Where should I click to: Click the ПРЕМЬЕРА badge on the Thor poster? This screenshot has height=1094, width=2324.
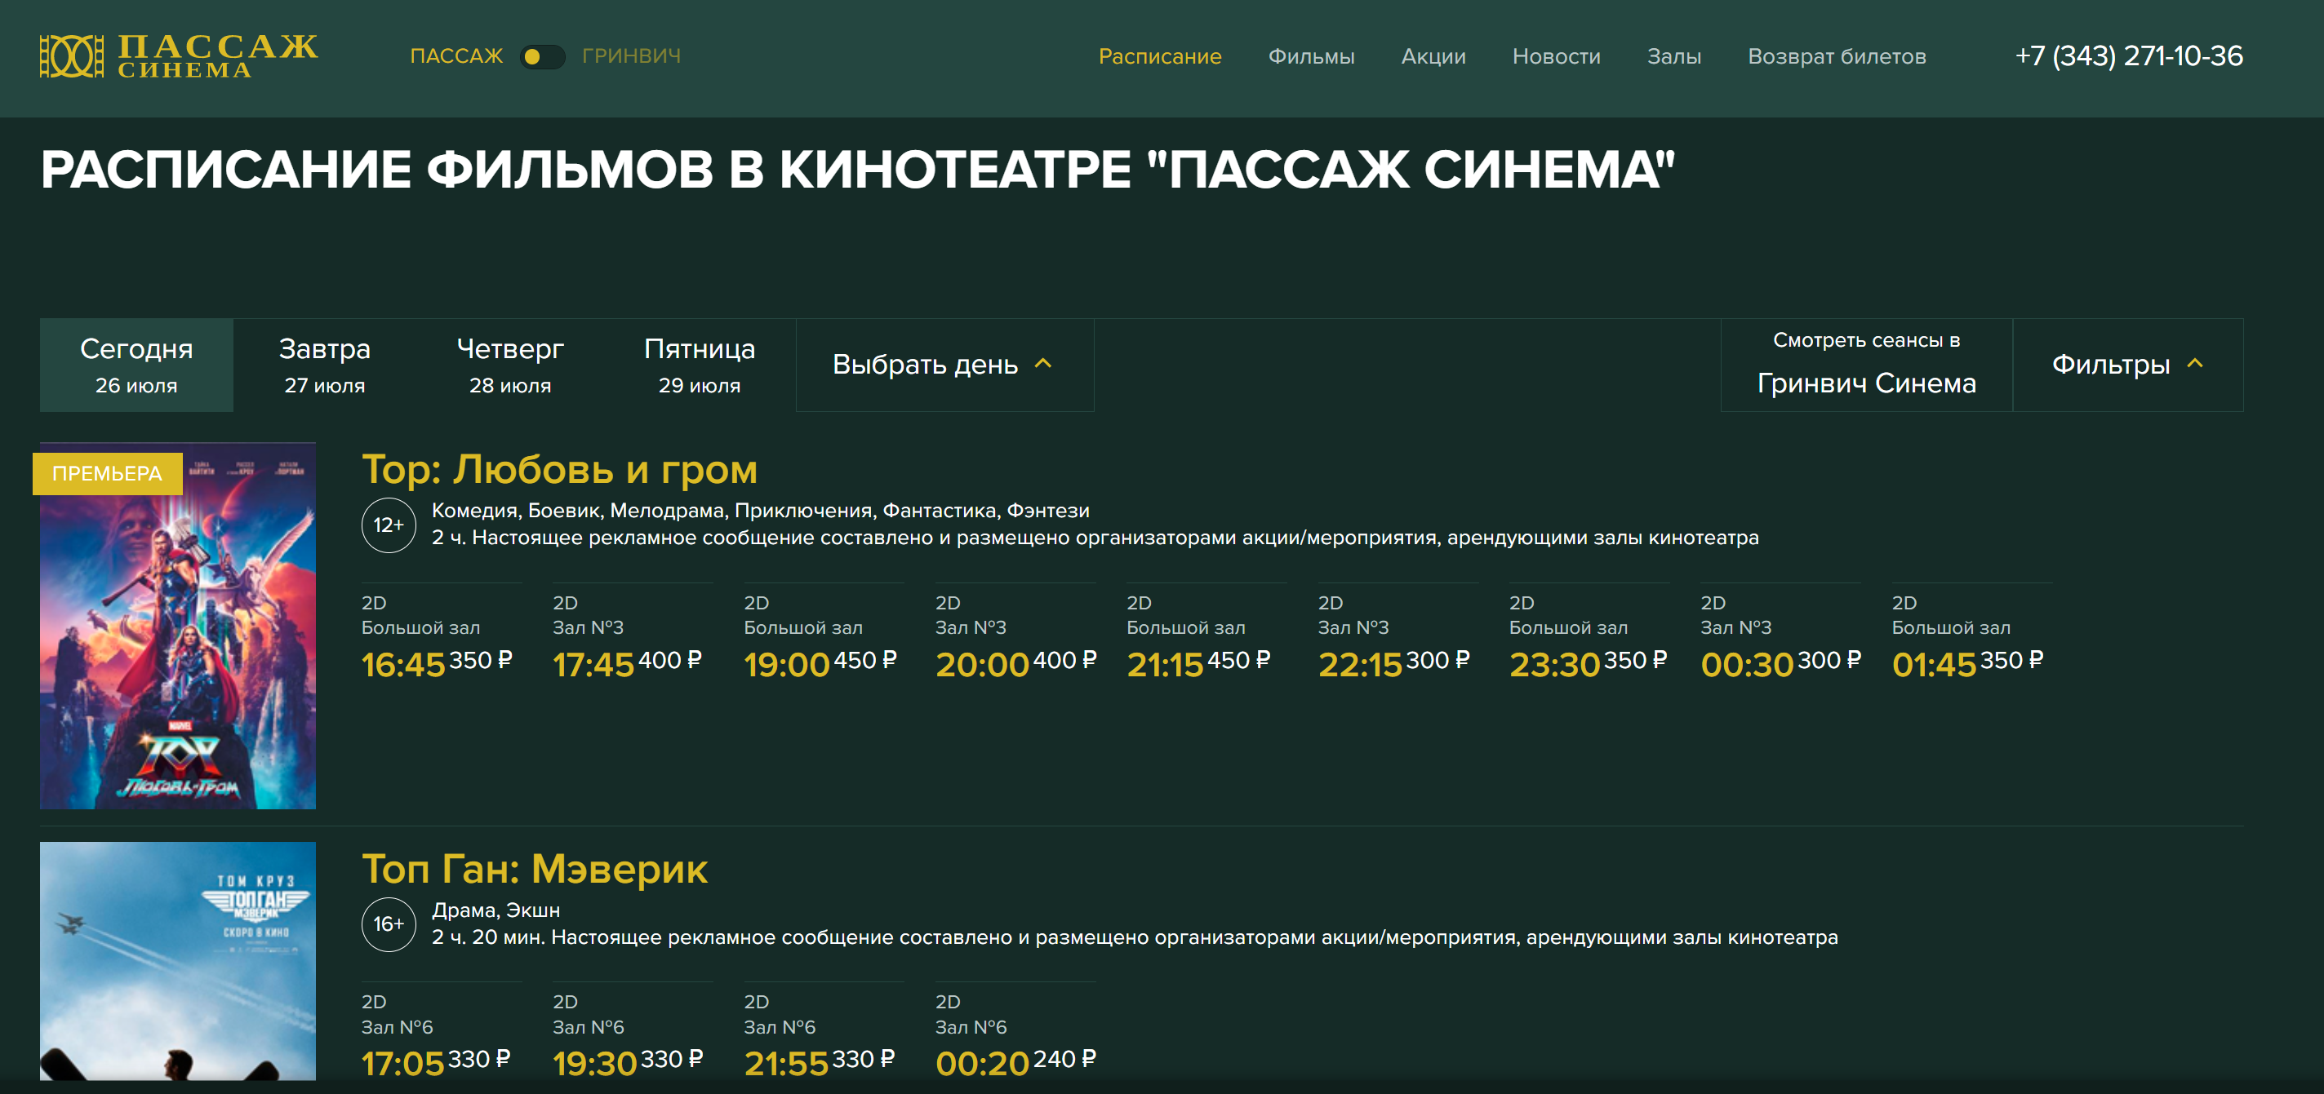pyautogui.click(x=108, y=473)
